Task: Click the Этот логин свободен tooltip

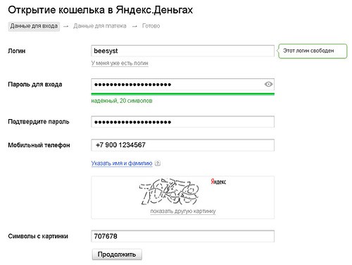Action: click(x=312, y=51)
